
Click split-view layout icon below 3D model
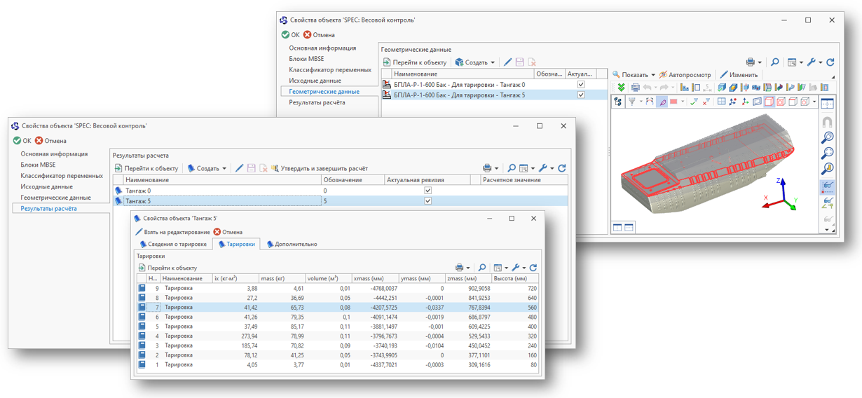(617, 227)
